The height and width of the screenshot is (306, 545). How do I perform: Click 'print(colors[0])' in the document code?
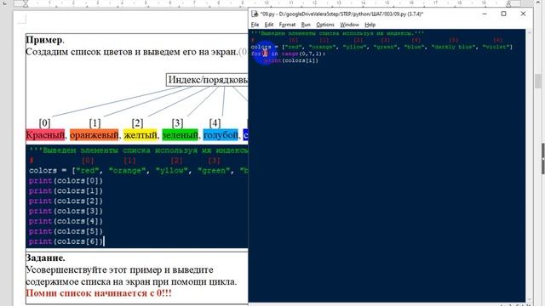pyautogui.click(x=66, y=181)
